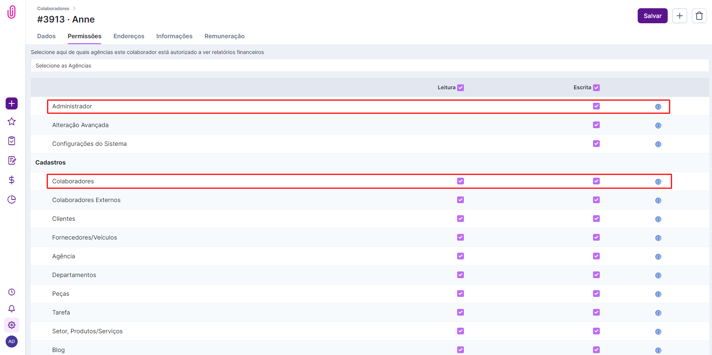Click the paperclip logo icon
Viewport: 712px width, 355px height.
(12, 12)
